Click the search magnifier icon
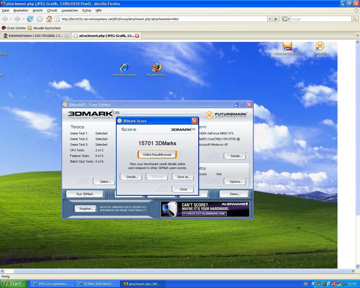This screenshot has height=288, width=360. click(355, 19)
